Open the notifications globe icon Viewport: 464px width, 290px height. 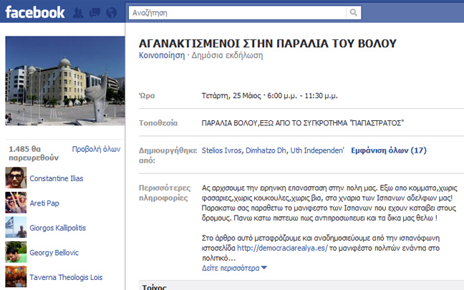tap(110, 13)
